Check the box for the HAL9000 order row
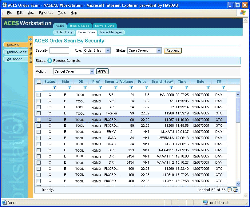This screenshot has width=250, height=207. pyautogui.click(x=38, y=95)
